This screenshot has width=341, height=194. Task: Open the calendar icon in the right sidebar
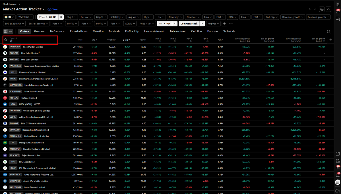338,154
